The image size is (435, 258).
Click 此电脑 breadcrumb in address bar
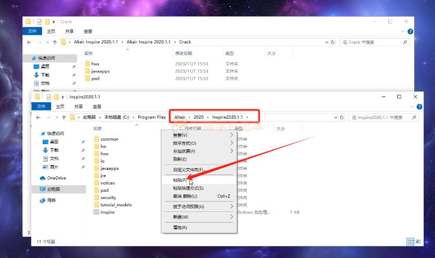tap(89, 117)
